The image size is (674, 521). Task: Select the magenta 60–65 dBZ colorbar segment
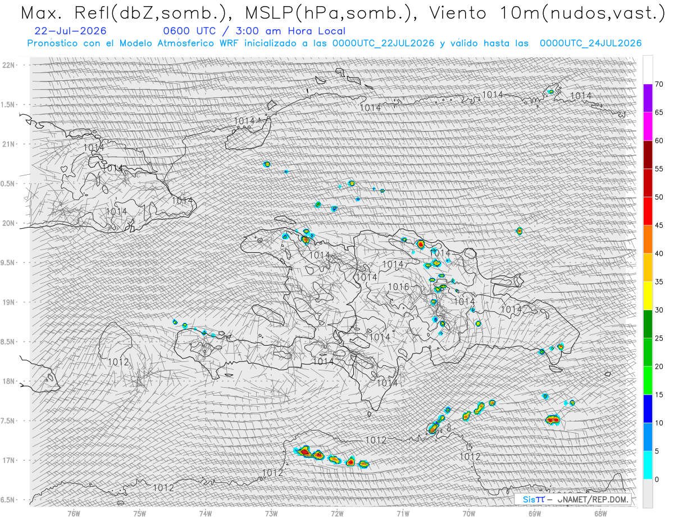pyautogui.click(x=648, y=126)
